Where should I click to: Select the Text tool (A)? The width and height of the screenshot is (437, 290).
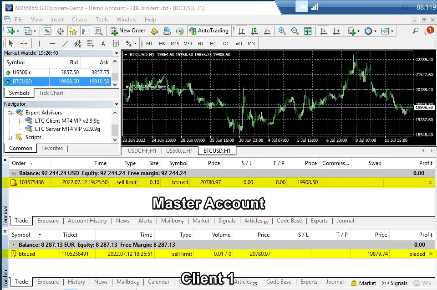tap(103, 43)
